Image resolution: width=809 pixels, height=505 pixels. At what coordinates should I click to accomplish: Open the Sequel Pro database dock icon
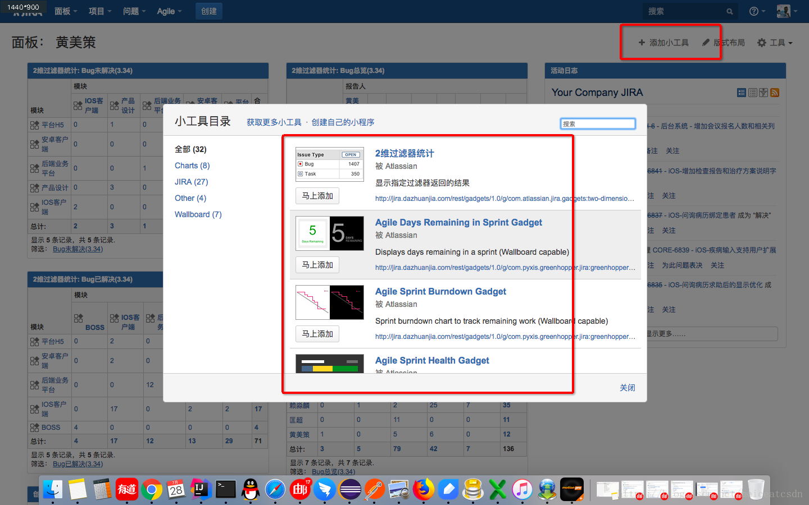(x=473, y=490)
